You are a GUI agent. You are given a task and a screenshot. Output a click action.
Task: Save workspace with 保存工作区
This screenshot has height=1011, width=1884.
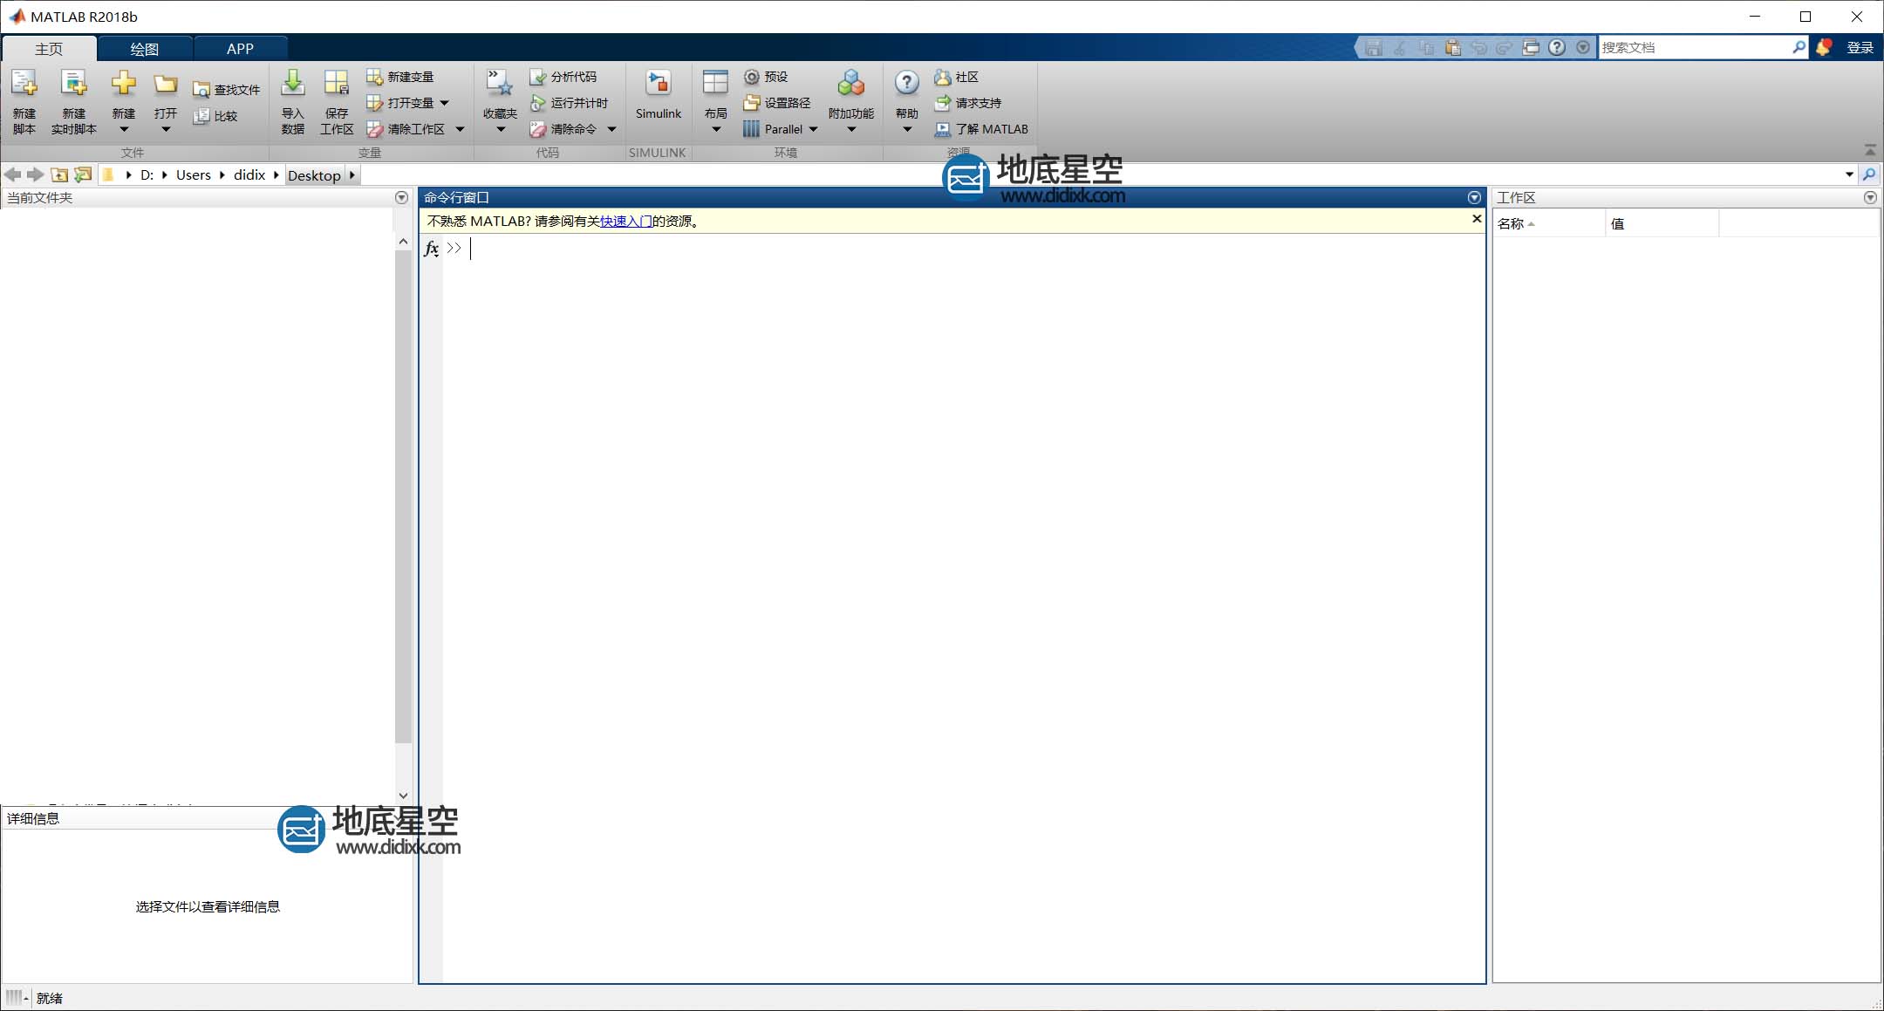tap(337, 102)
